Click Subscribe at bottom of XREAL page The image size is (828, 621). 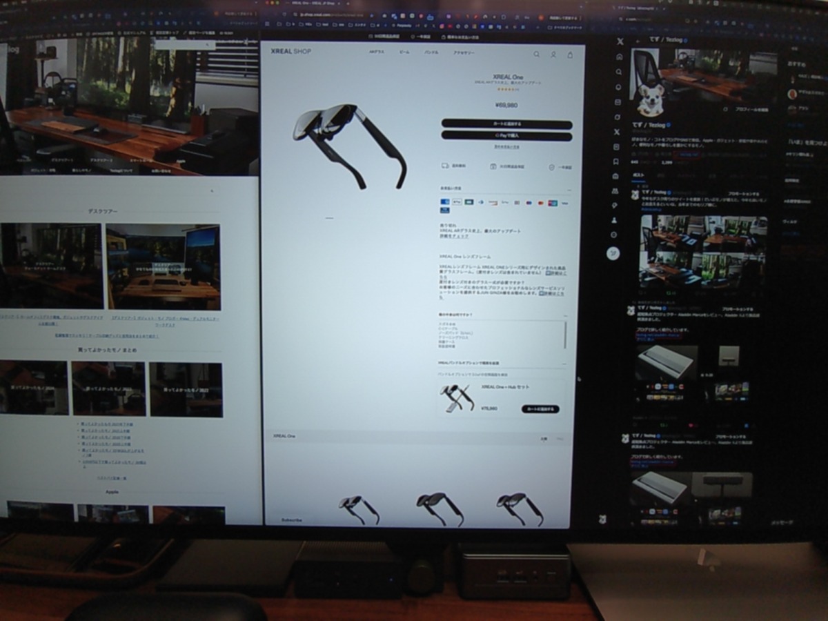click(x=291, y=520)
